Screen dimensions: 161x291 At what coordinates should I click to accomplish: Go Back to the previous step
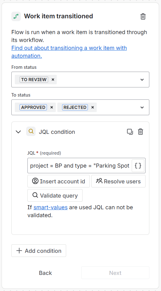[x=45, y=273]
